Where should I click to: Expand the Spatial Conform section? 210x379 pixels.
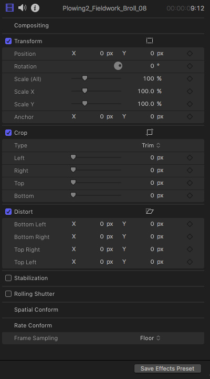coord(36,310)
